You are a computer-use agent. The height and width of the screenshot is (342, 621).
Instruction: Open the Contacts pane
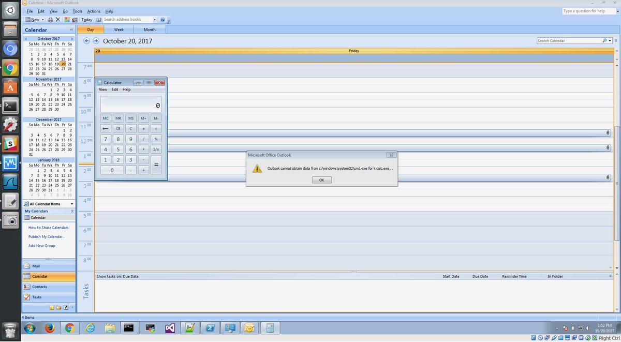pos(49,287)
